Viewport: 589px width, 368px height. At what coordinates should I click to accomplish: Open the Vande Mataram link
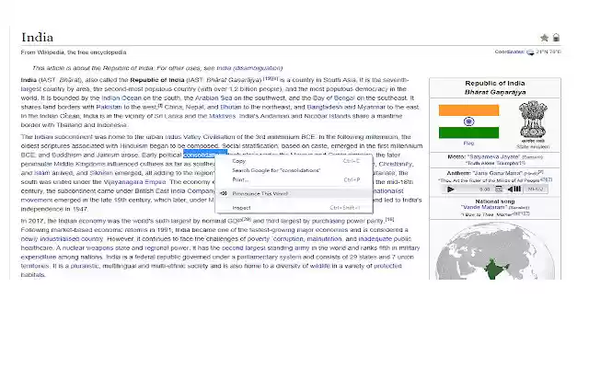coord(485,207)
